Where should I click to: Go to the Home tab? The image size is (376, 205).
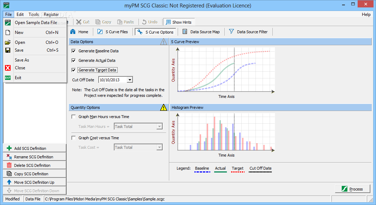click(80, 32)
